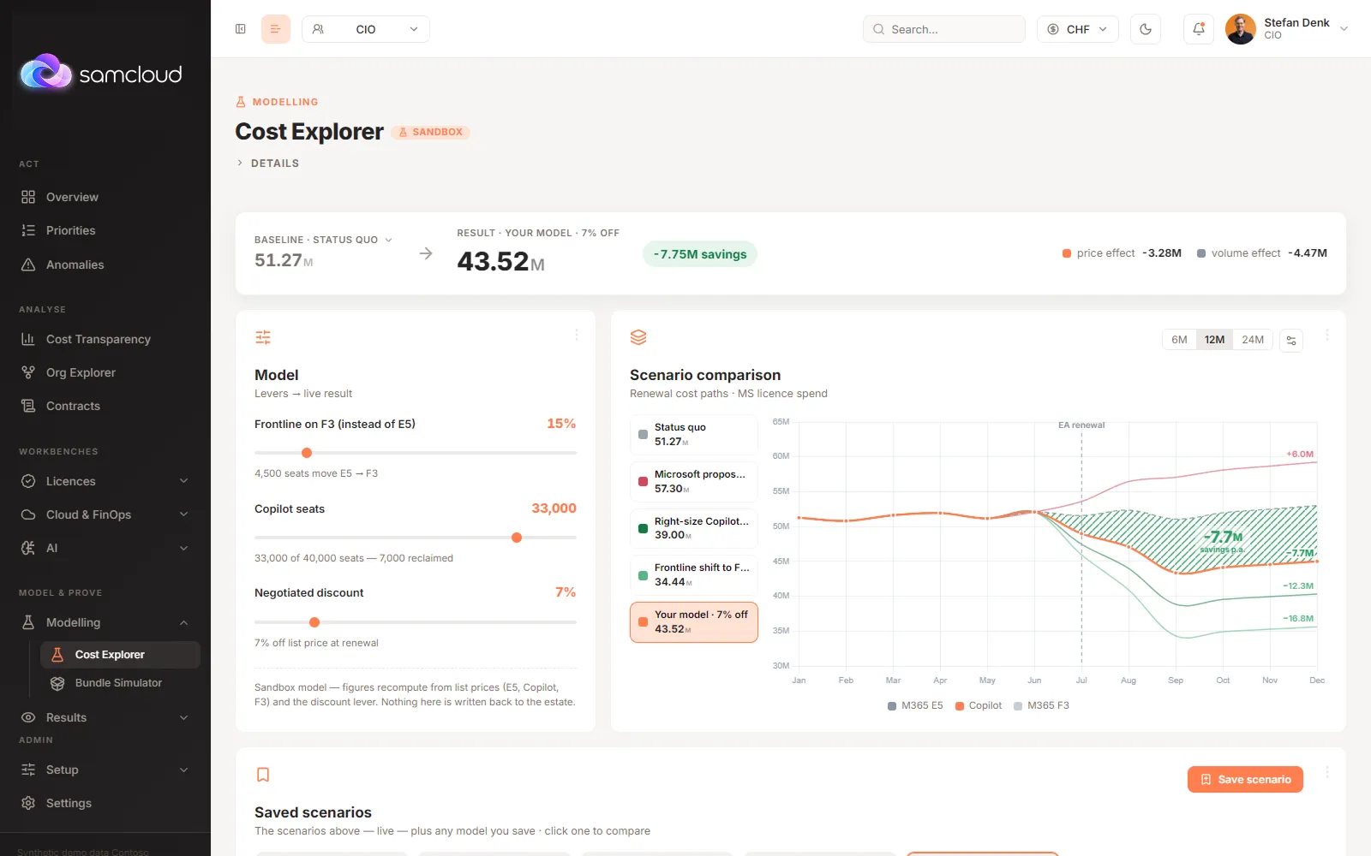Open Stefan Denk profile avatar
Viewport: 1371px width, 856px height.
tap(1240, 29)
